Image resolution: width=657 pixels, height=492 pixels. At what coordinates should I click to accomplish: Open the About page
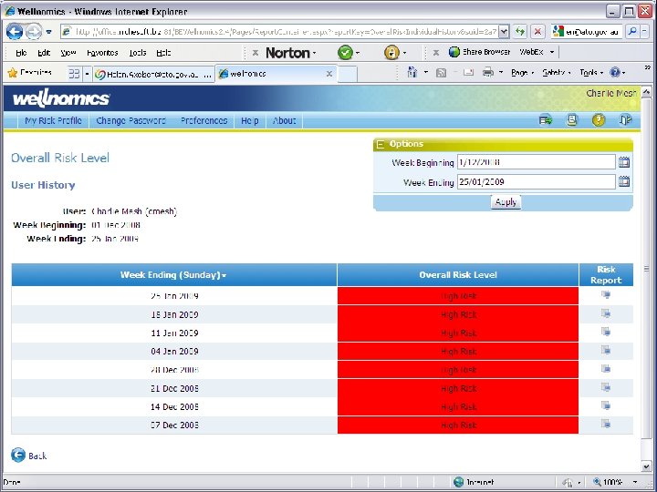point(285,120)
